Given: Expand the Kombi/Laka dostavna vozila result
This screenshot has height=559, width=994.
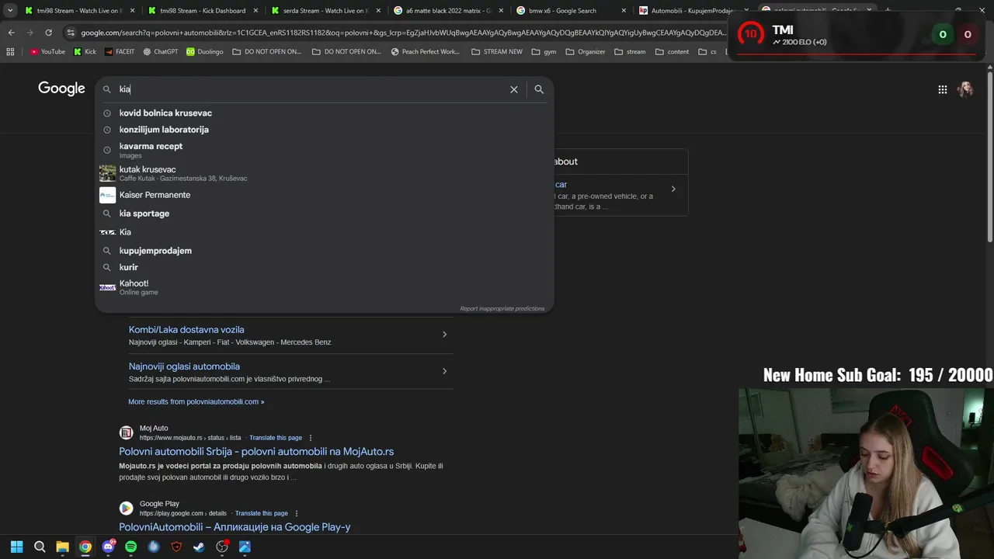Looking at the screenshot, I should click(x=444, y=335).
